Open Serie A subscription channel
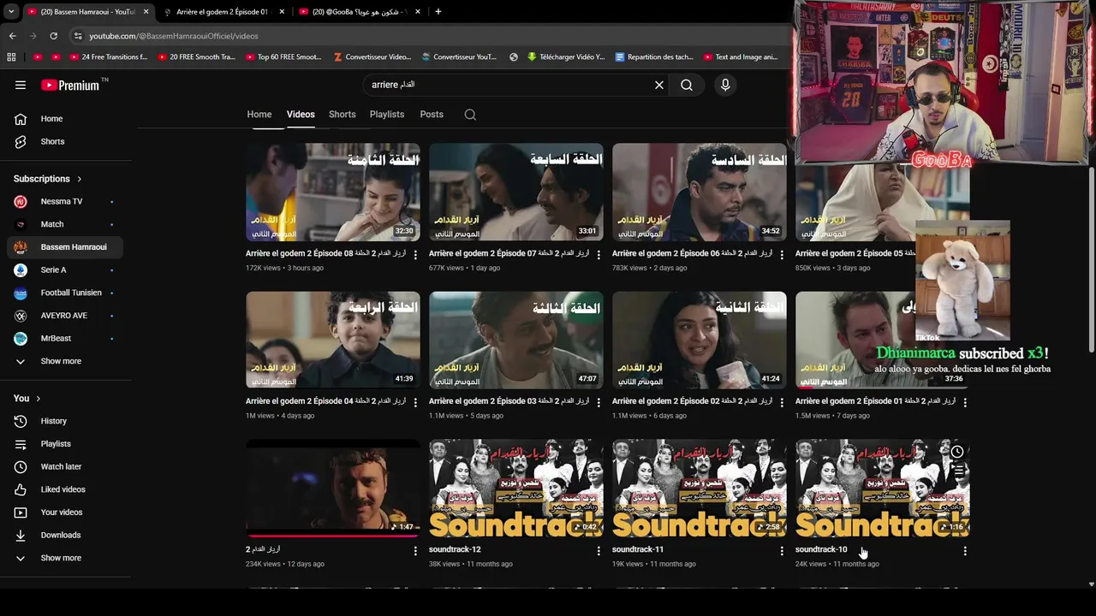This screenshot has height=616, width=1096. (65, 269)
